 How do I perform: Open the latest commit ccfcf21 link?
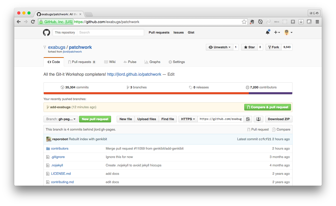tap(265, 139)
